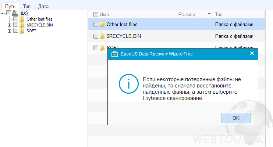Collapse the (D:) drive tree node

pyautogui.click(x=3, y=13)
